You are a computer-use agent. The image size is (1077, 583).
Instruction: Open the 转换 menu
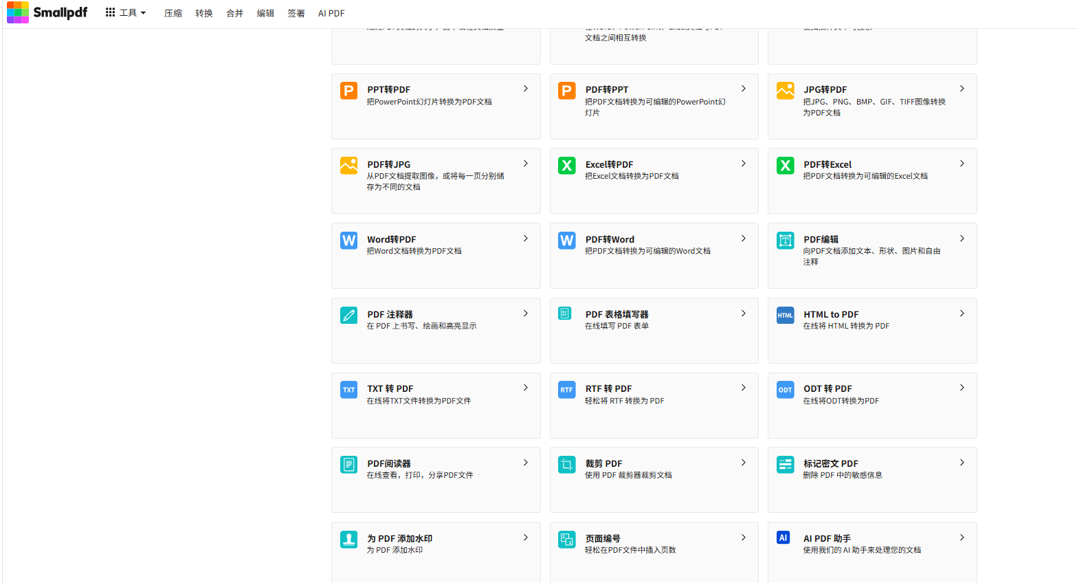(x=204, y=13)
